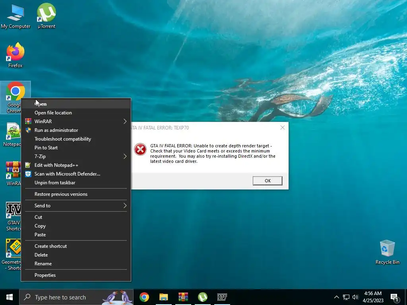Select the µTorrent desktop shortcut

click(x=47, y=16)
